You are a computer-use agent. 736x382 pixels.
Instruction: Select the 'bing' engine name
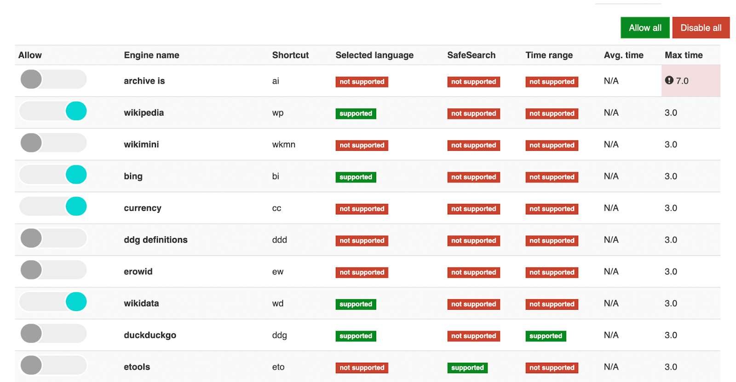pos(133,176)
